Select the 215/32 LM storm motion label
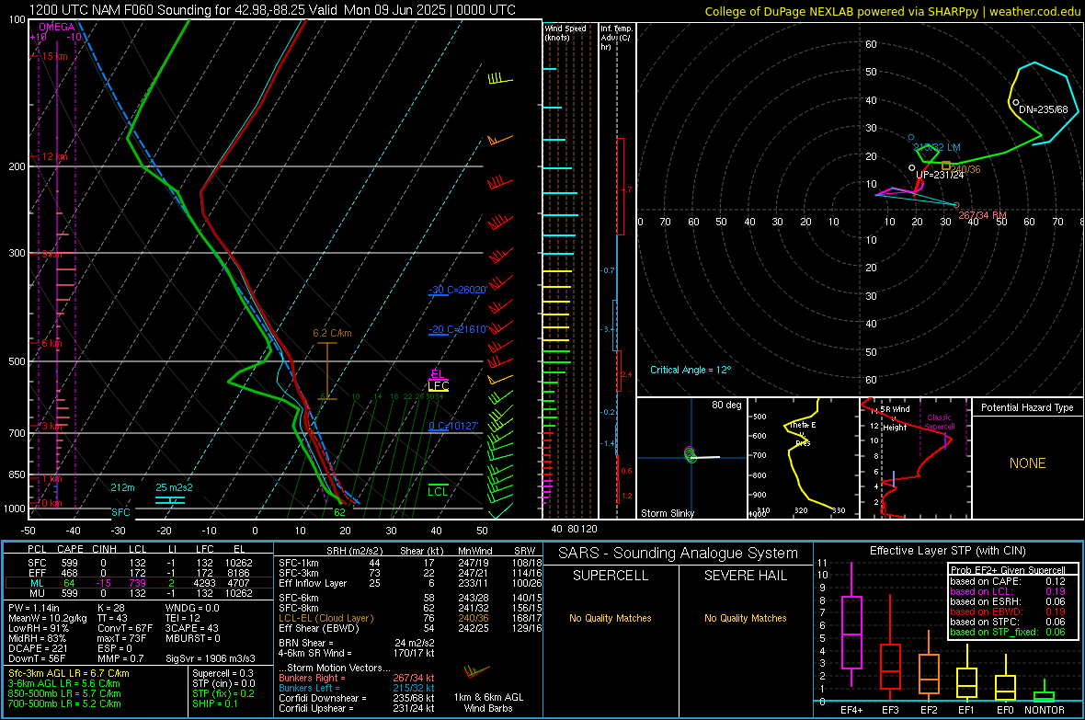Image resolution: width=1085 pixels, height=720 pixels. pos(937,147)
